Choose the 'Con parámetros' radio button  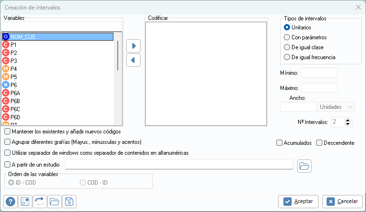point(287,37)
